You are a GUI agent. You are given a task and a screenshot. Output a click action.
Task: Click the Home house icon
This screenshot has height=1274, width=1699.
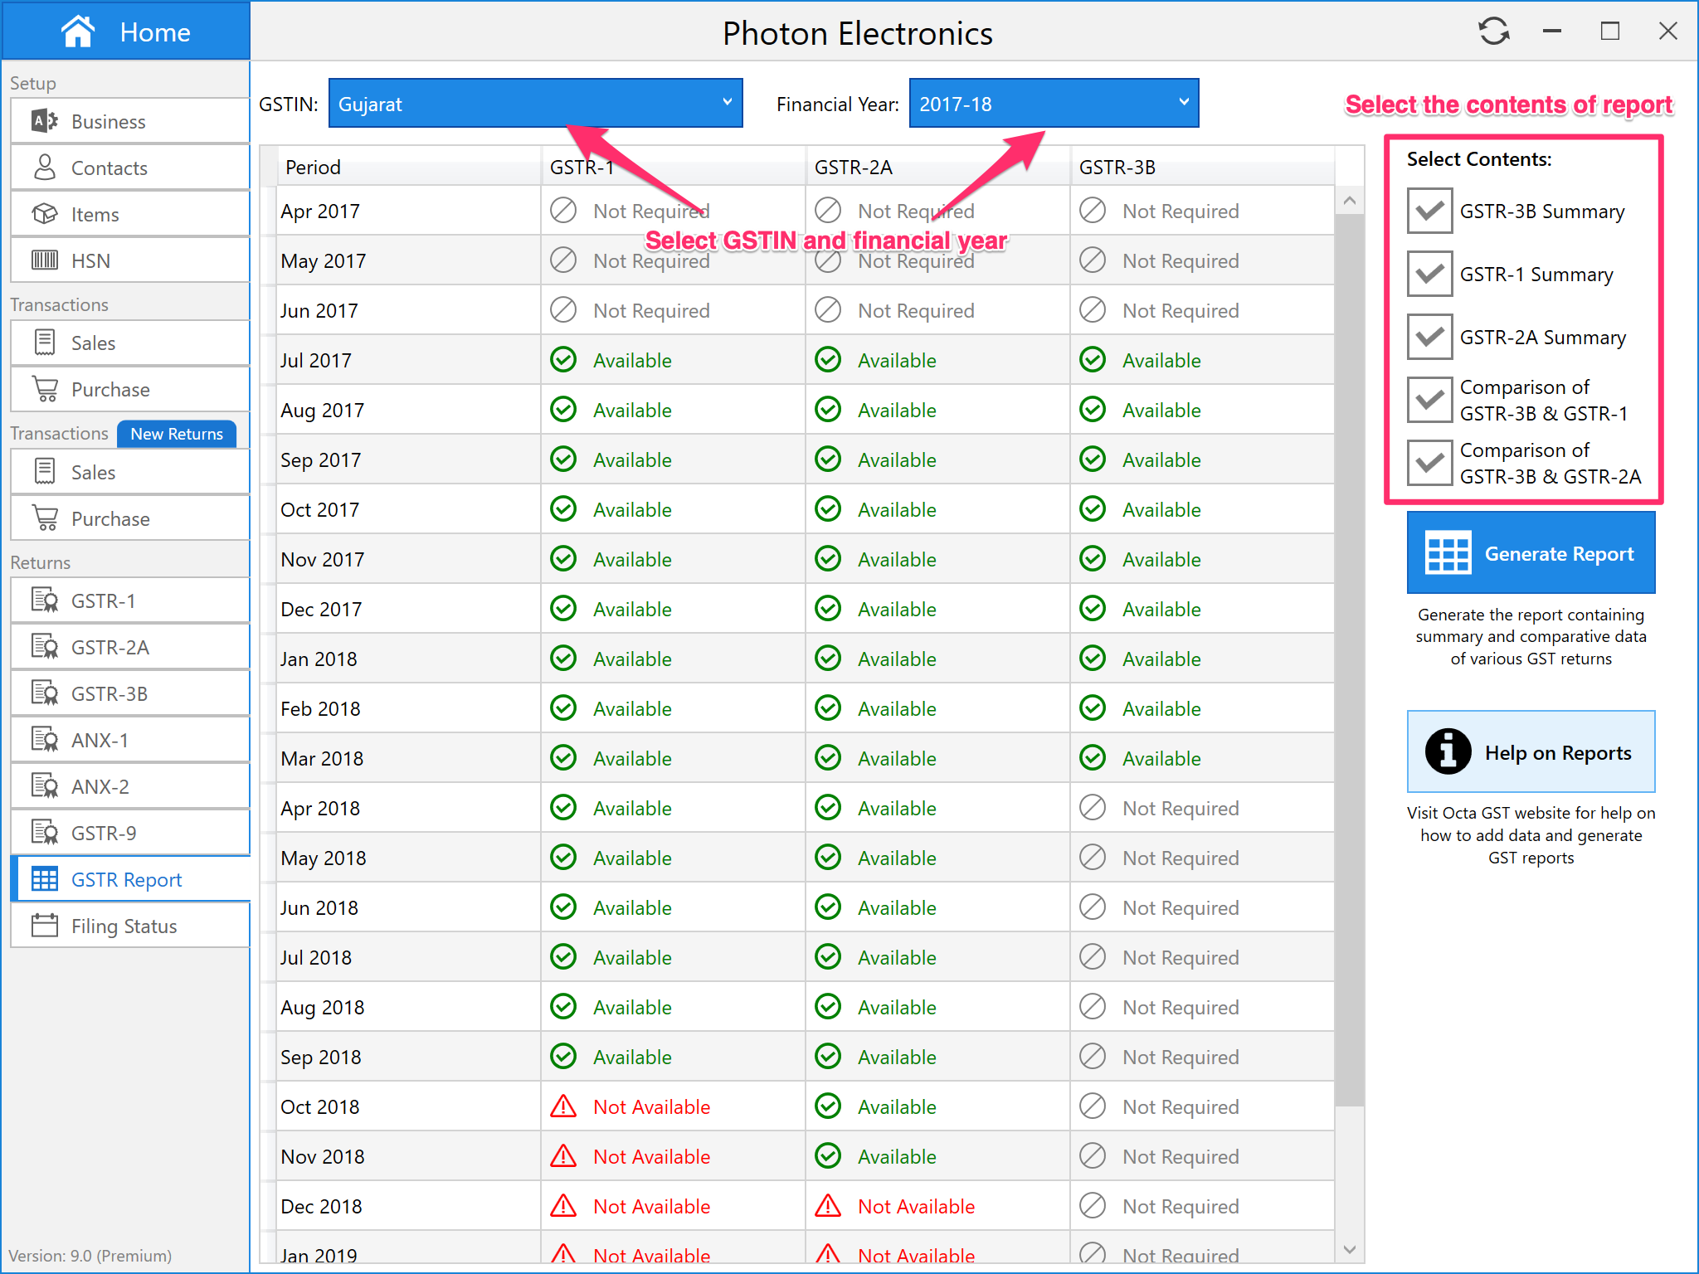tap(78, 32)
